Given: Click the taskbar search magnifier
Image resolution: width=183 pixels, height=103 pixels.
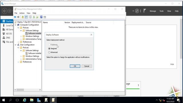Looking at the screenshot, I should coord(10,100).
